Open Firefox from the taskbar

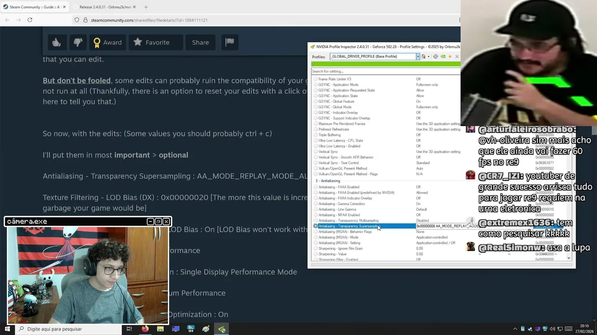[x=145, y=329]
